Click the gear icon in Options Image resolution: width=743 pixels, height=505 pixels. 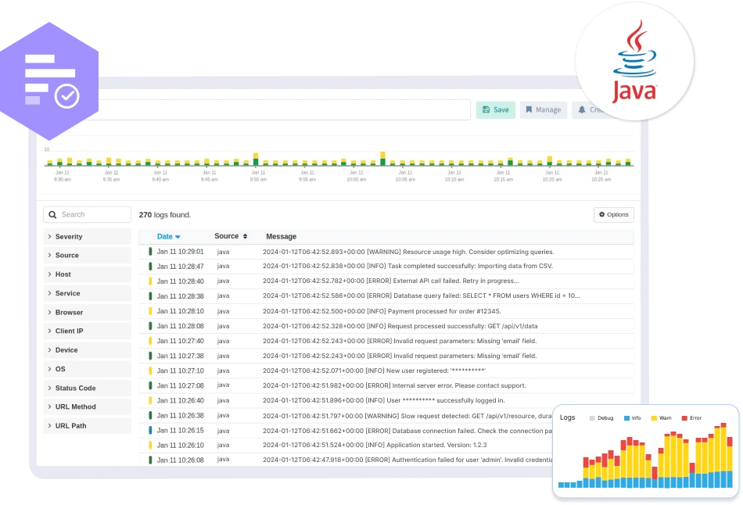coord(601,215)
